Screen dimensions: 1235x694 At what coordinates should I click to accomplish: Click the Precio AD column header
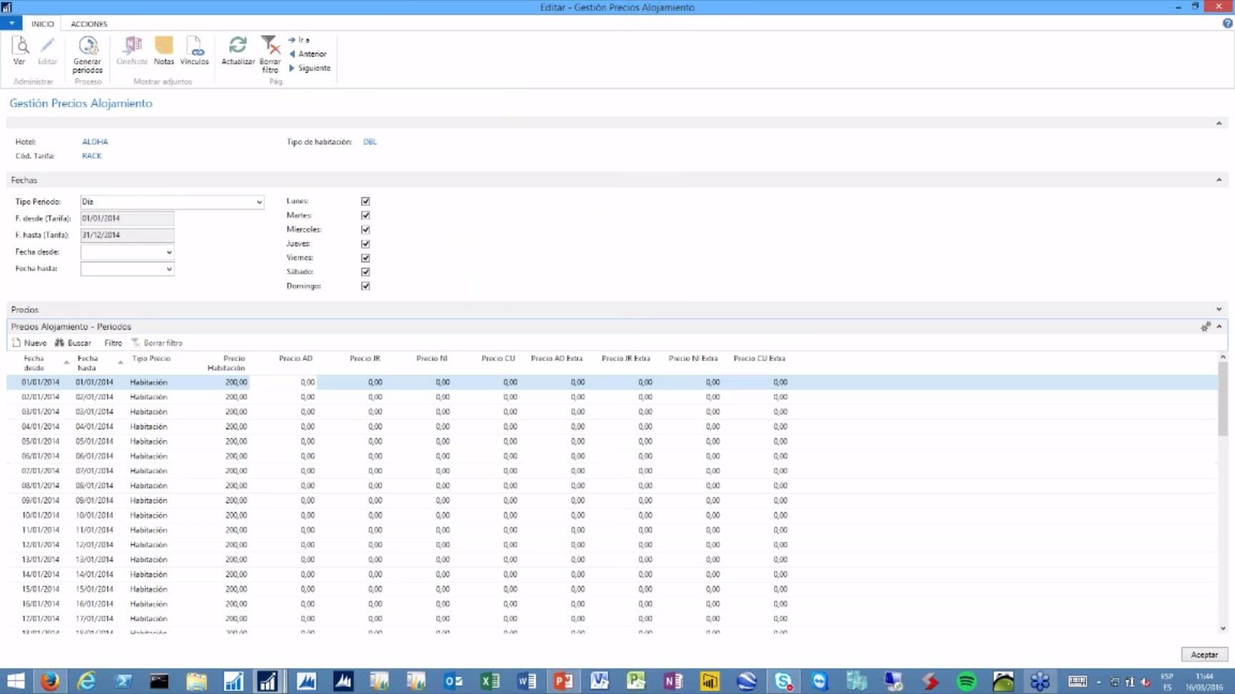coord(295,358)
